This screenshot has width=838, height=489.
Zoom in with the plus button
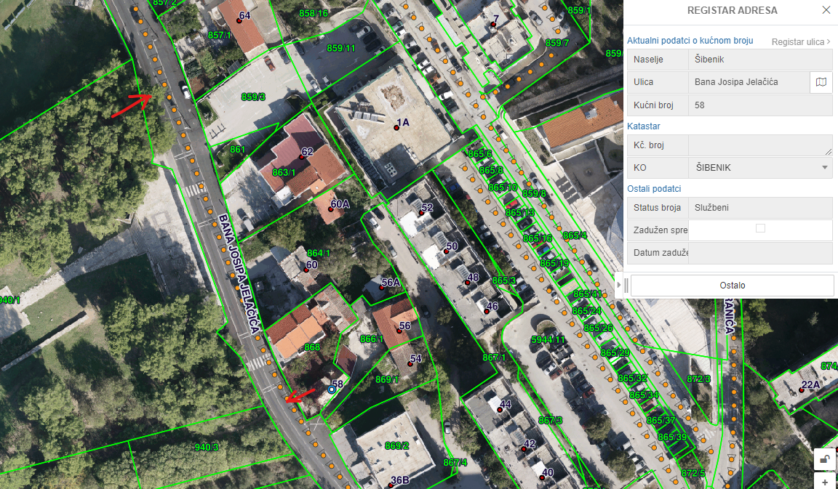825,482
